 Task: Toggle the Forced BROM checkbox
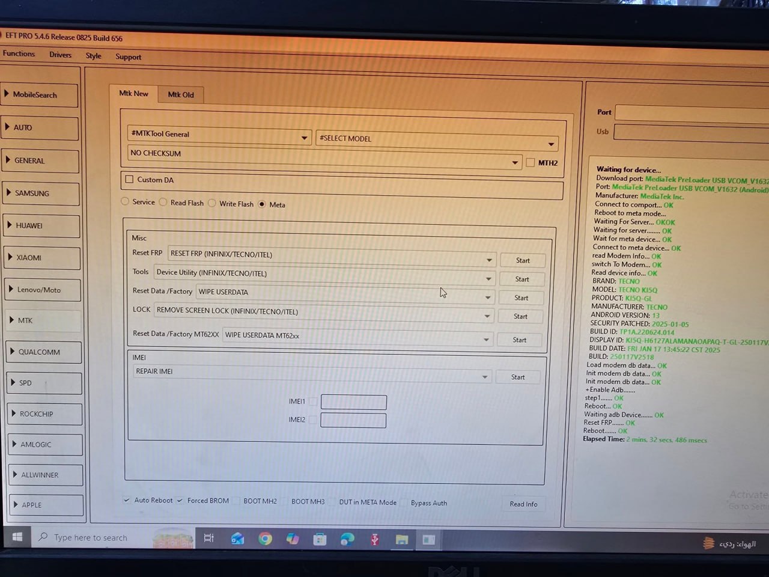tap(180, 500)
